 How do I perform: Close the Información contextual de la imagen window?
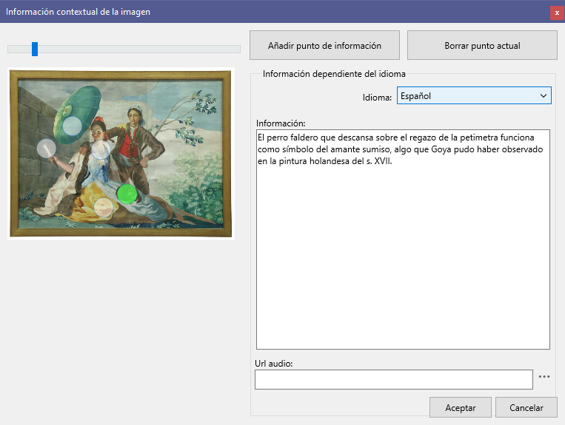pyautogui.click(x=557, y=13)
